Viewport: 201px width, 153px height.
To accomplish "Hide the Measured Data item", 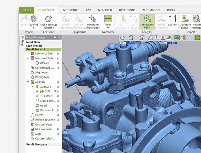I will [x=57, y=58].
